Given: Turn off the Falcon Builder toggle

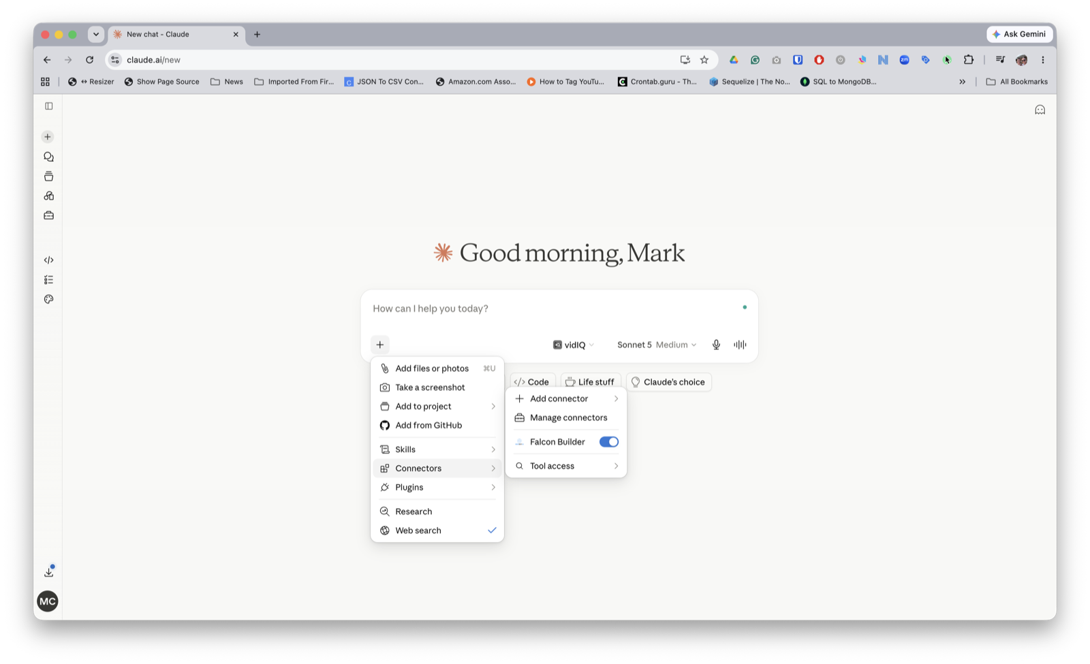Looking at the screenshot, I should (x=608, y=442).
